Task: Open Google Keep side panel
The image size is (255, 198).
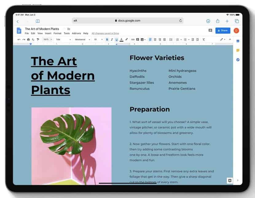Action: (238, 50)
